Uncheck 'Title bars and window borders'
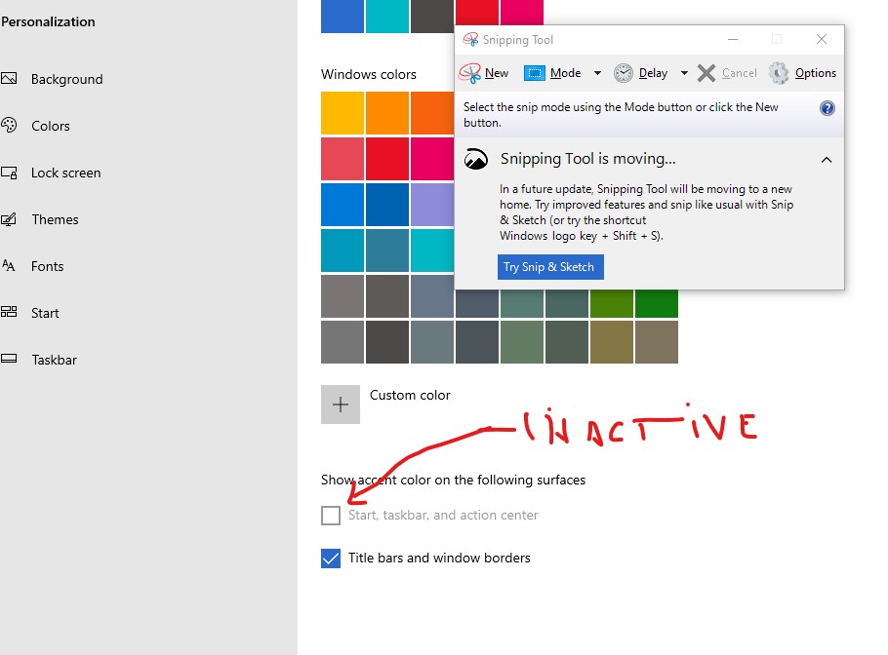 tap(331, 559)
